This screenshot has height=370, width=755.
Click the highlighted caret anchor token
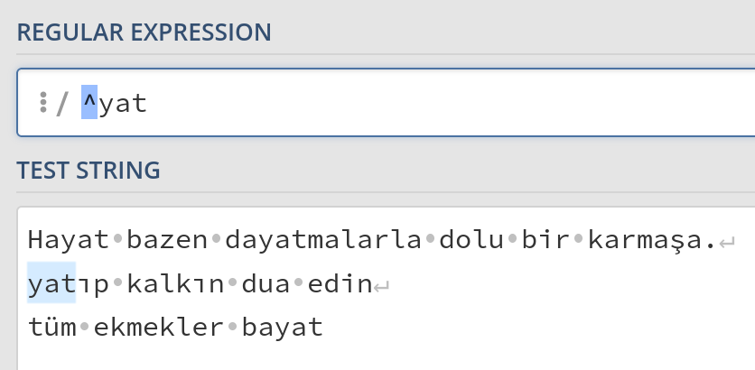tap(89, 103)
